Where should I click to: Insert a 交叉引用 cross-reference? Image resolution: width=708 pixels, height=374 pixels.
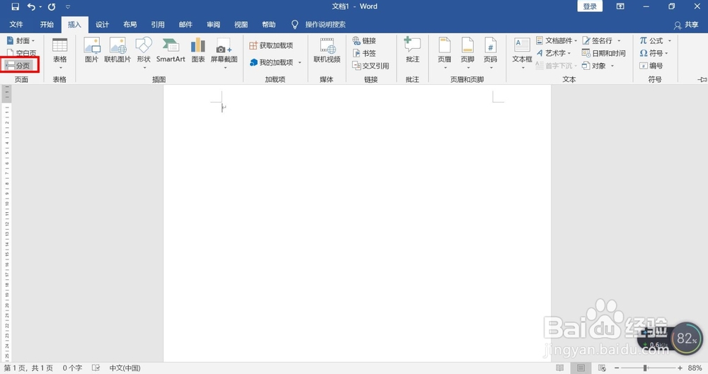[x=370, y=66]
